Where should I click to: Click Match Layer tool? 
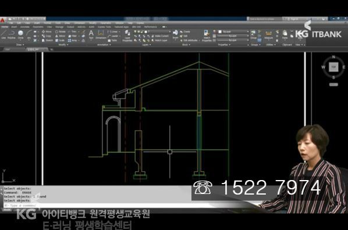pyautogui.click(x=159, y=40)
